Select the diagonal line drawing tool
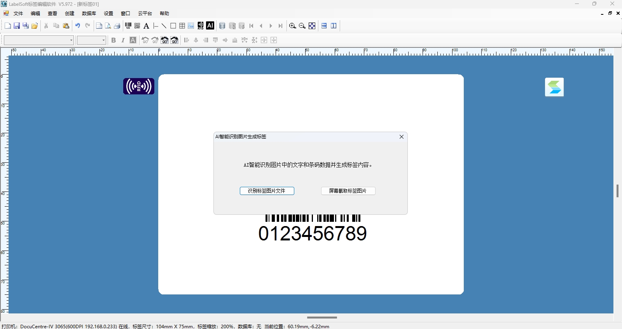622x329 pixels. [164, 26]
